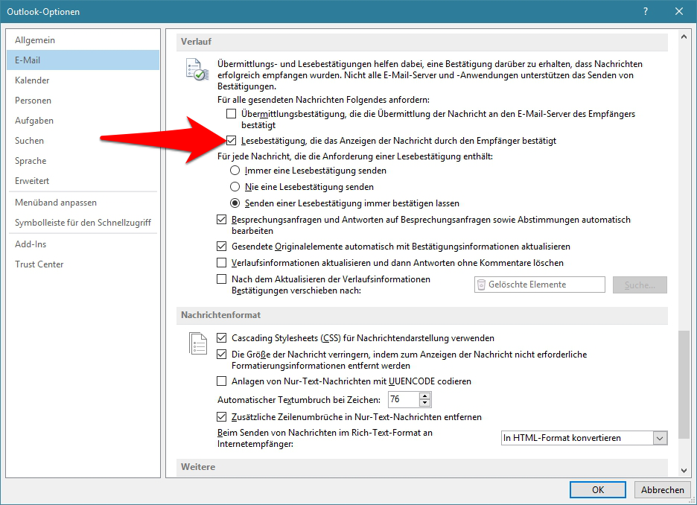Image resolution: width=697 pixels, height=505 pixels.
Task: Open Symbolleiste für den Schnellzugriff settings
Action: pos(83,222)
